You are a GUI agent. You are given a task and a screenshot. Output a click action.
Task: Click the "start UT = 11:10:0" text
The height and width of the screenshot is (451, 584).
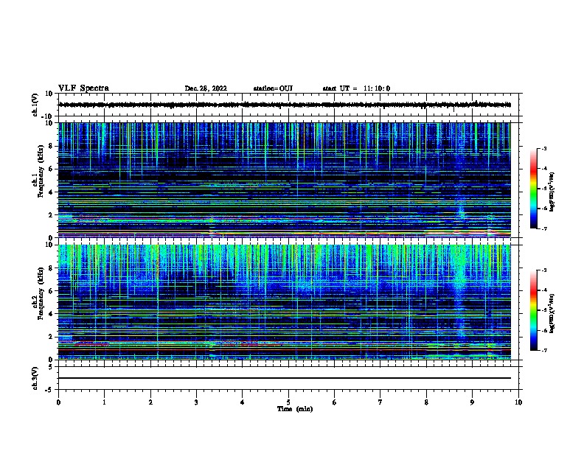[356, 88]
